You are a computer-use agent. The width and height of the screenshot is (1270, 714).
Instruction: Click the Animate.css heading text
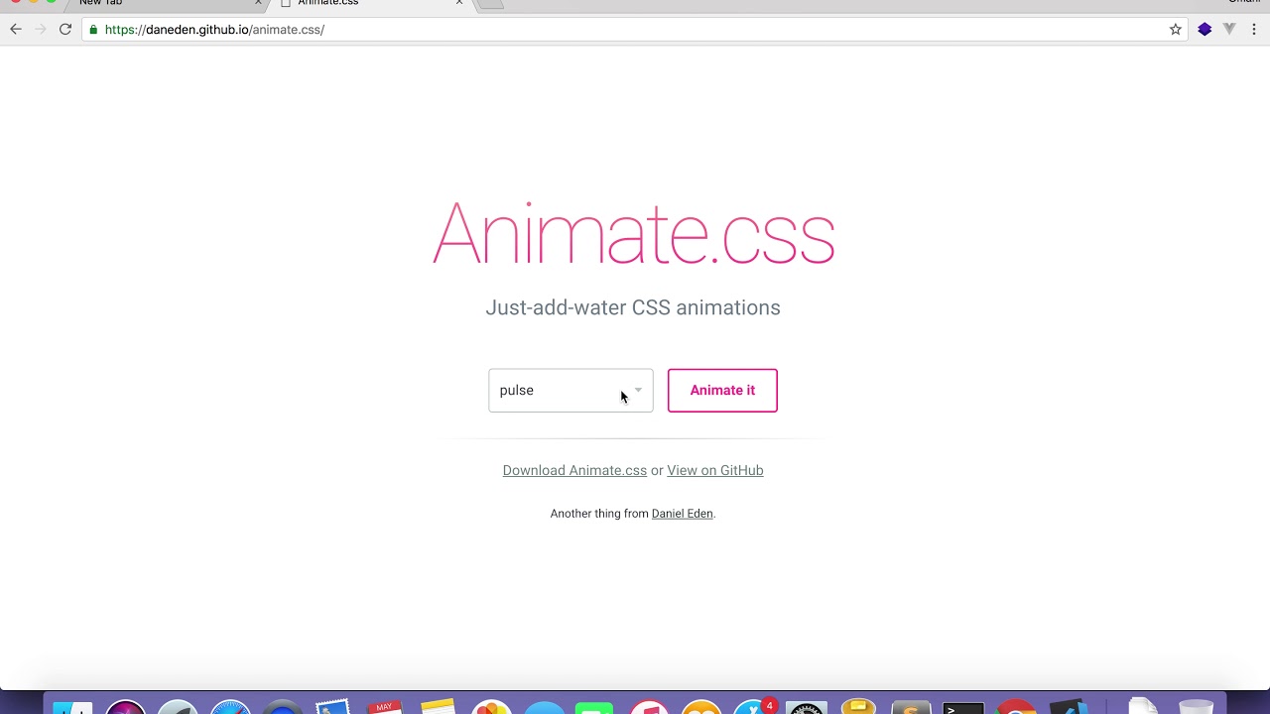coord(634,234)
